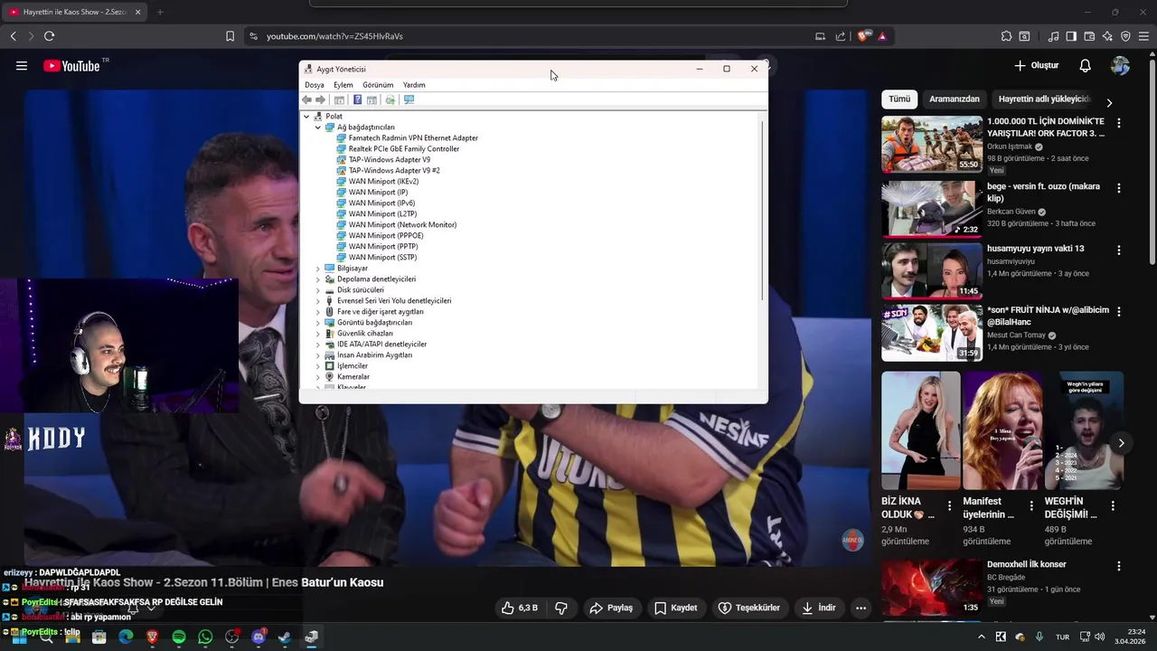
Task: Click the İndir download button
Action: pos(819,608)
